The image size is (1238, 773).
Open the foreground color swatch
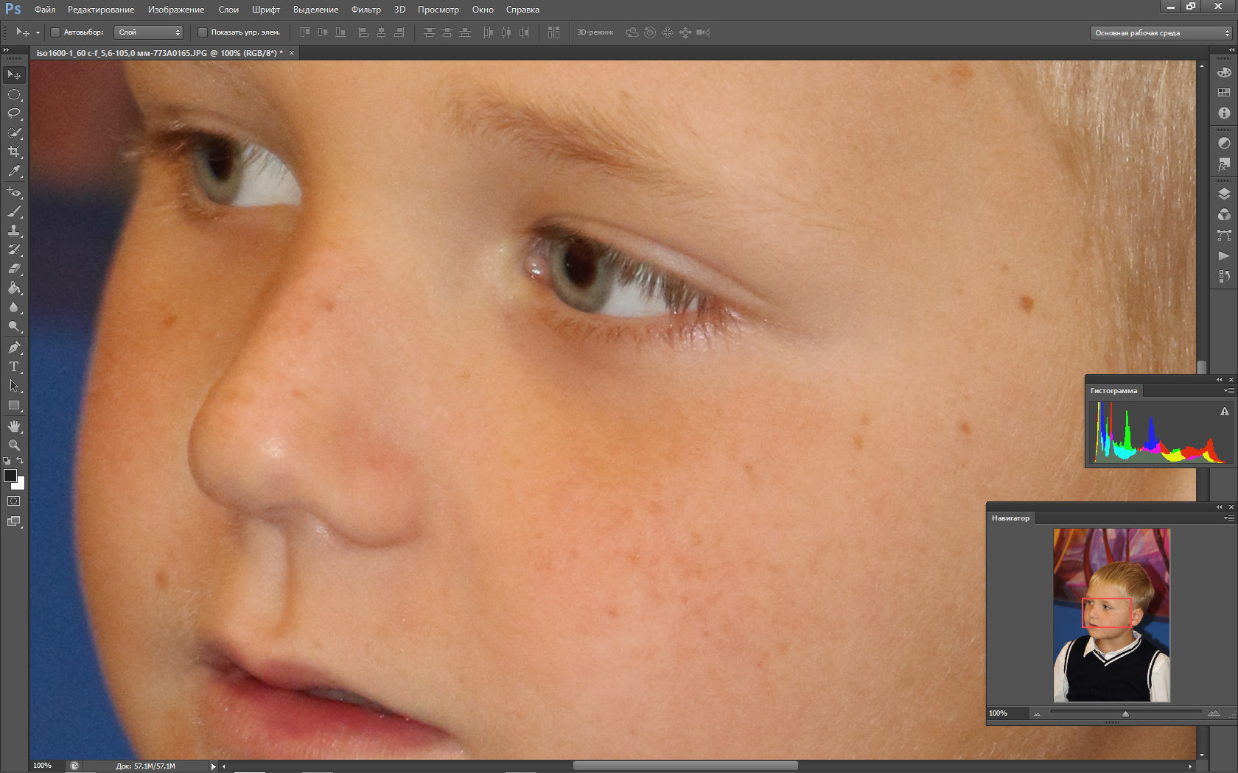click(10, 476)
